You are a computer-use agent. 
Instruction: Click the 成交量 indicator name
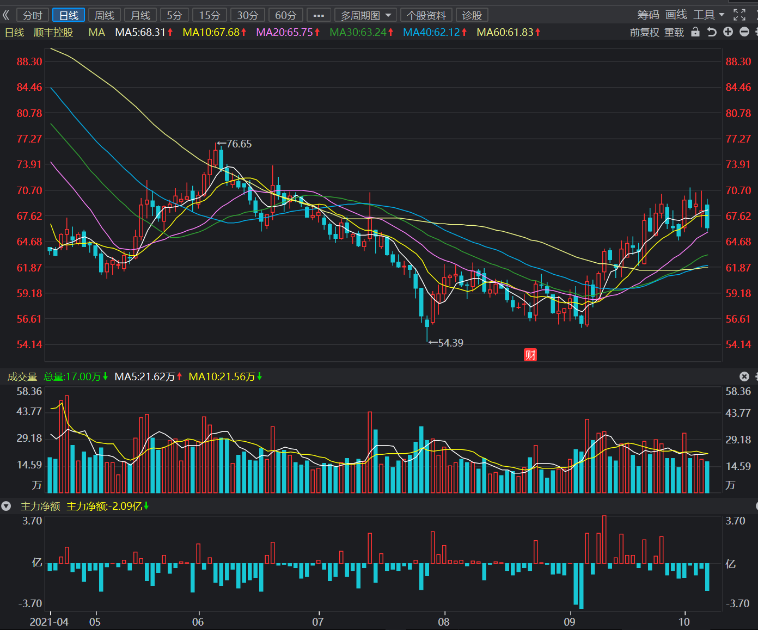pyautogui.click(x=22, y=376)
